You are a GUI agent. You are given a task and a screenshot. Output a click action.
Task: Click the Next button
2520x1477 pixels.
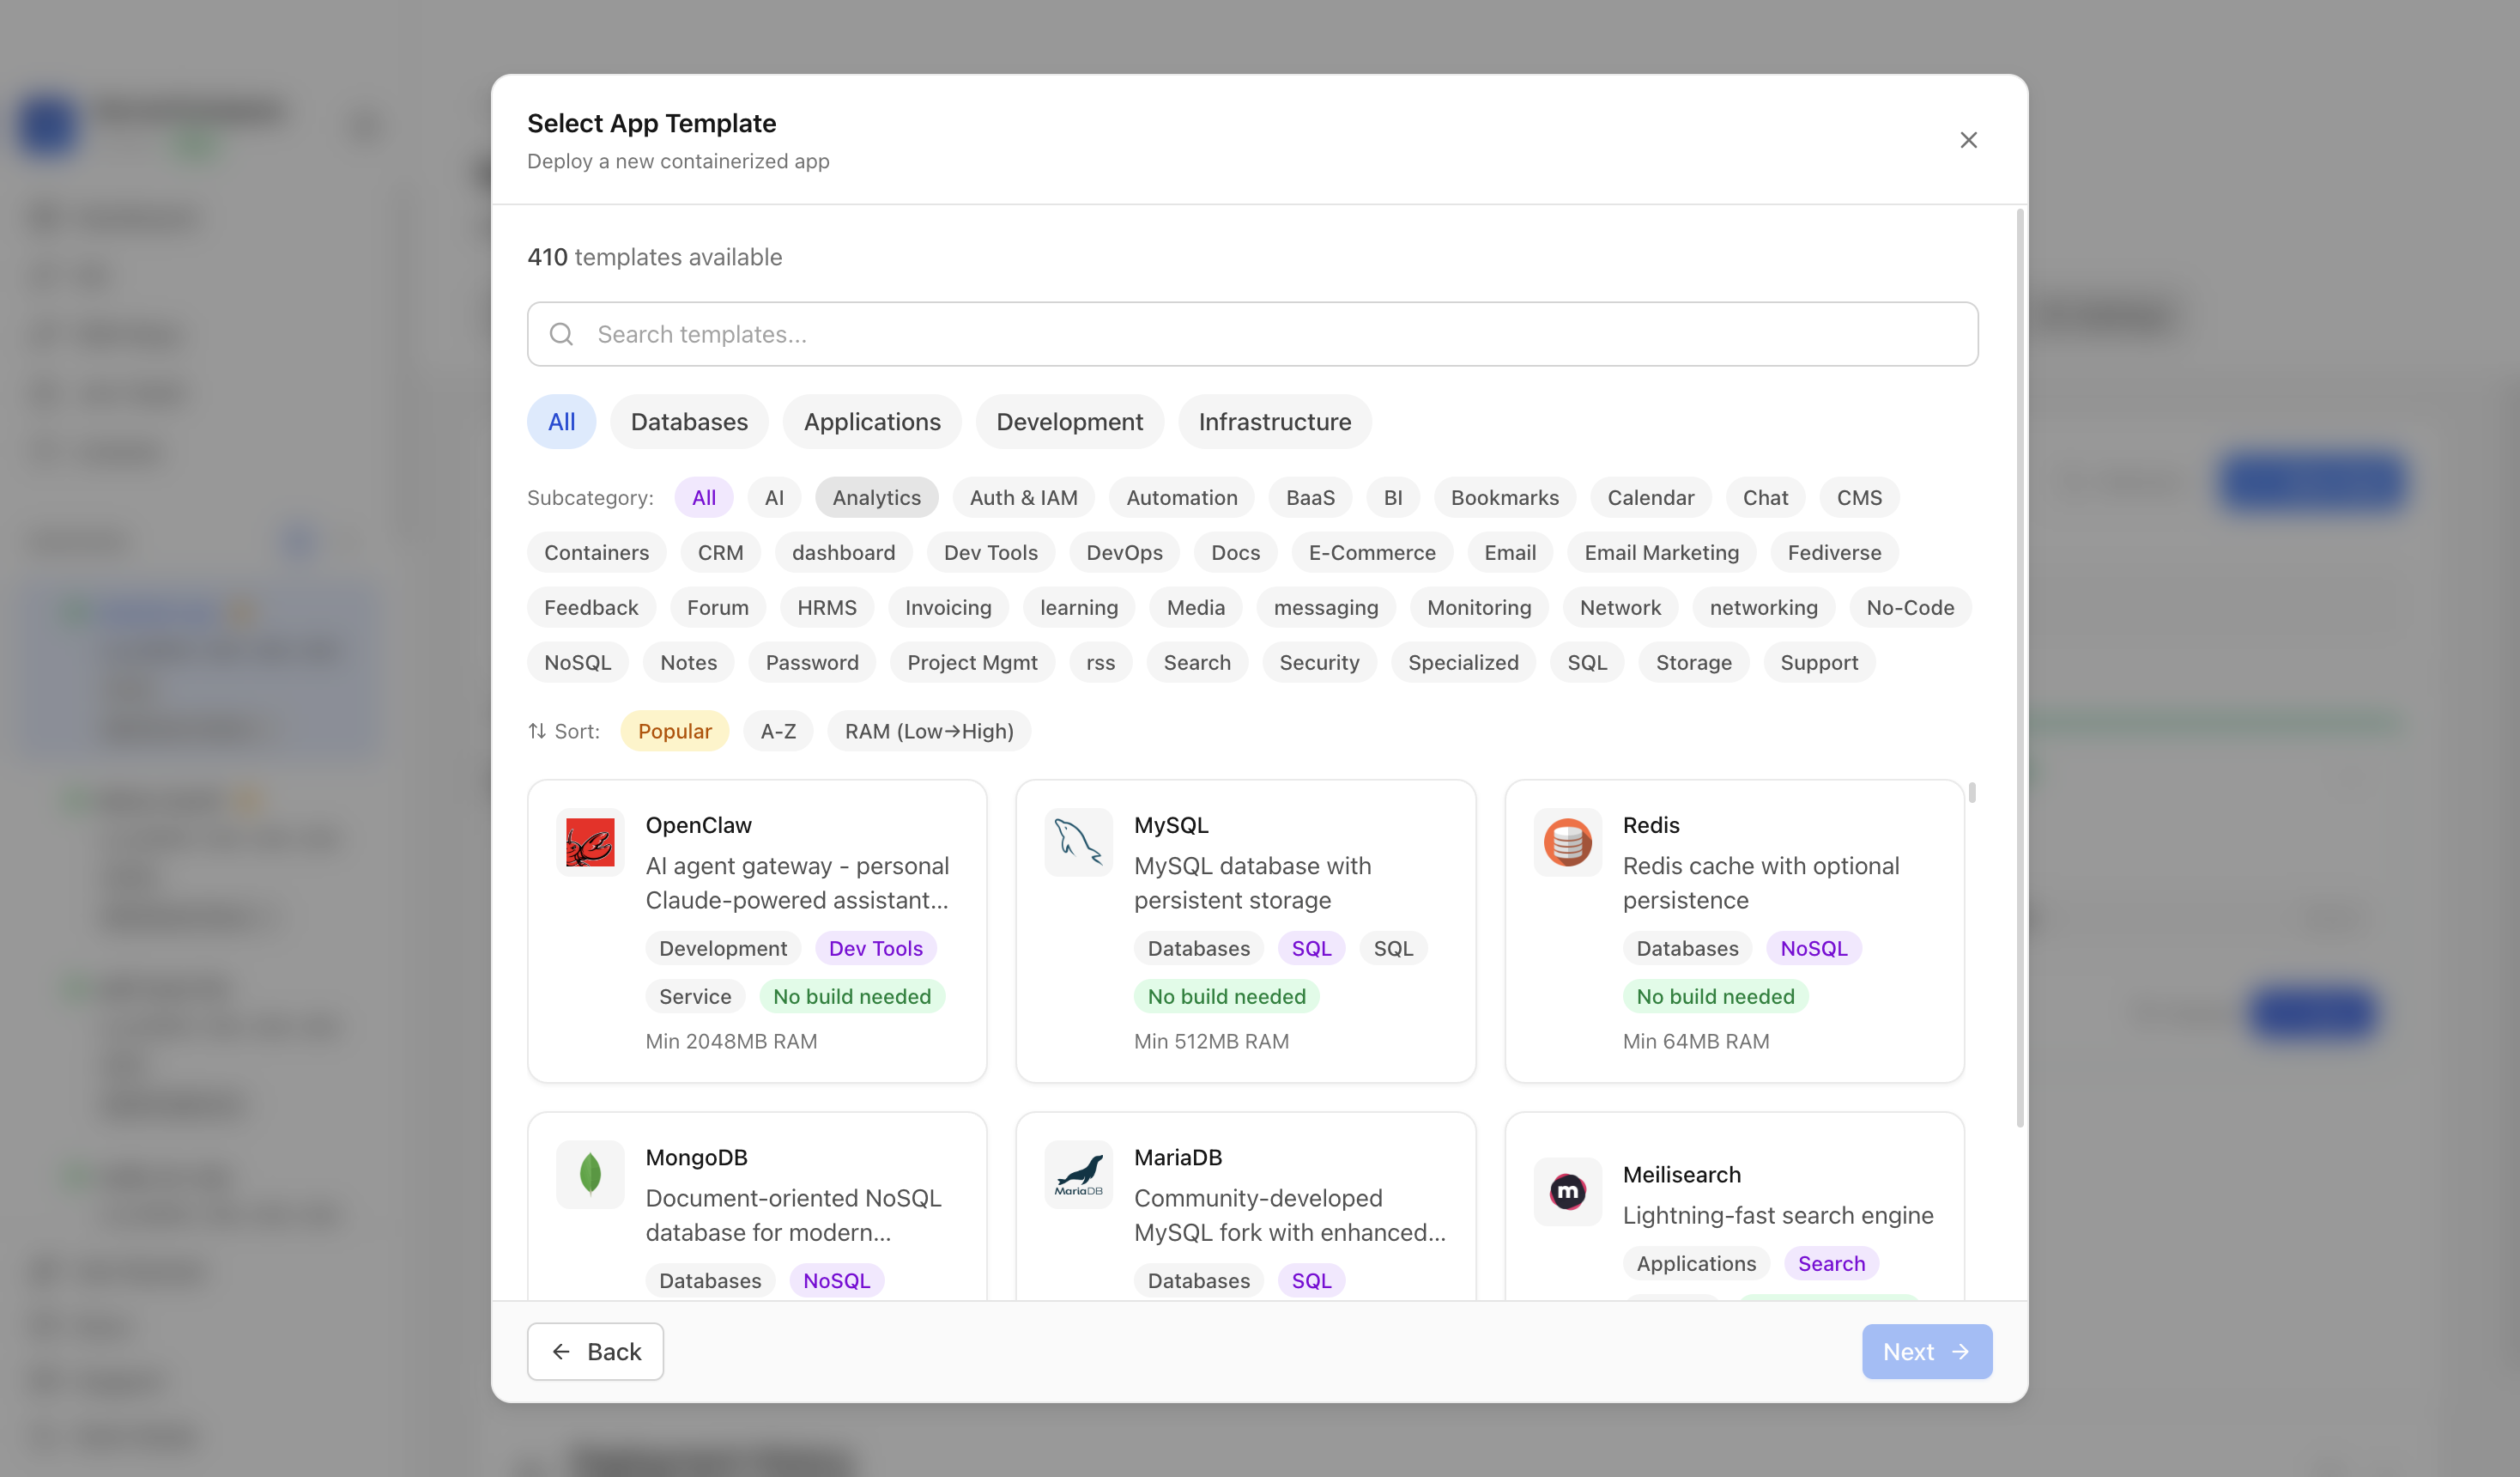[x=1926, y=1352]
